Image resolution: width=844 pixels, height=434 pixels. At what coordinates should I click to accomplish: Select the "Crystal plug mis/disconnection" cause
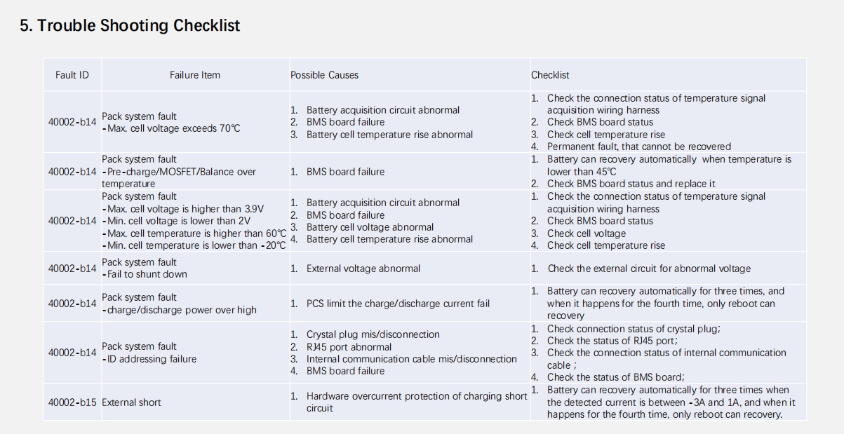[373, 334]
